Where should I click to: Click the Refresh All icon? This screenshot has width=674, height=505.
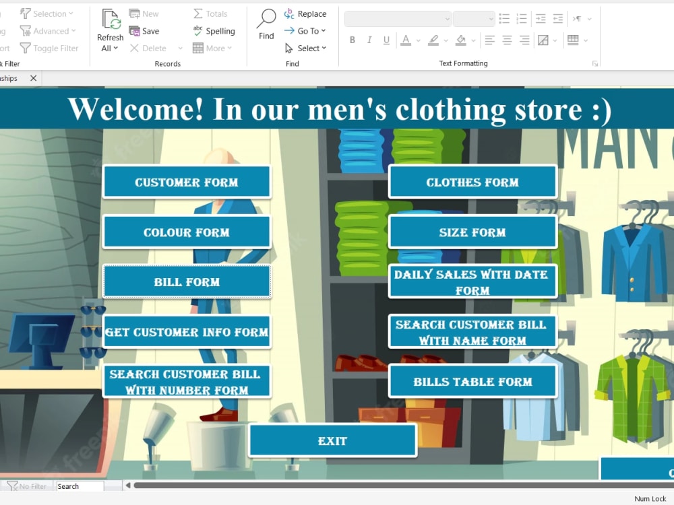tap(111, 20)
